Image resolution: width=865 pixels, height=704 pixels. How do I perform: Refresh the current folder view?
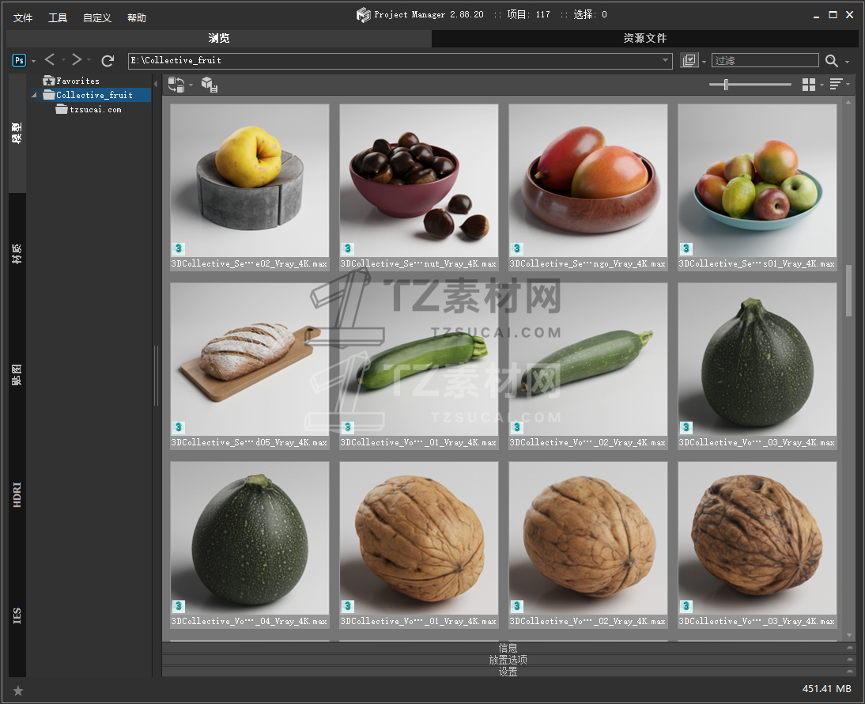(x=108, y=60)
